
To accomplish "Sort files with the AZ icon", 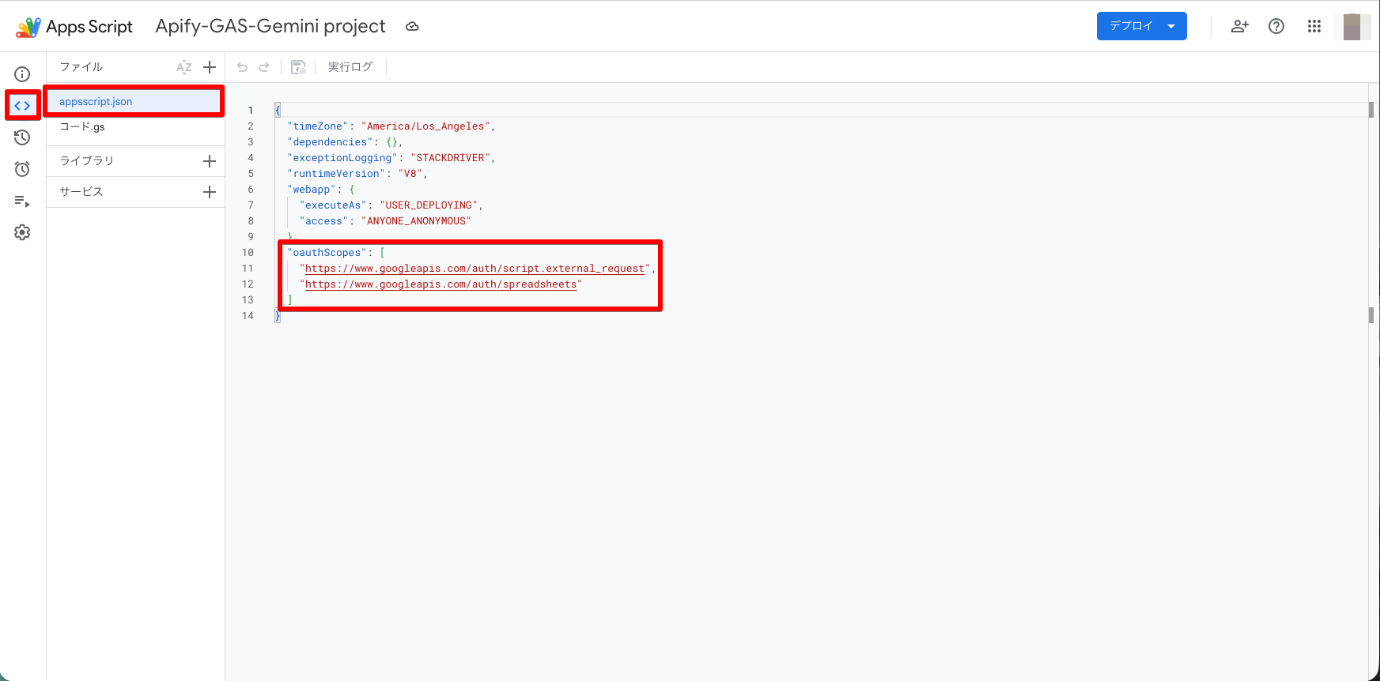I will (x=183, y=67).
